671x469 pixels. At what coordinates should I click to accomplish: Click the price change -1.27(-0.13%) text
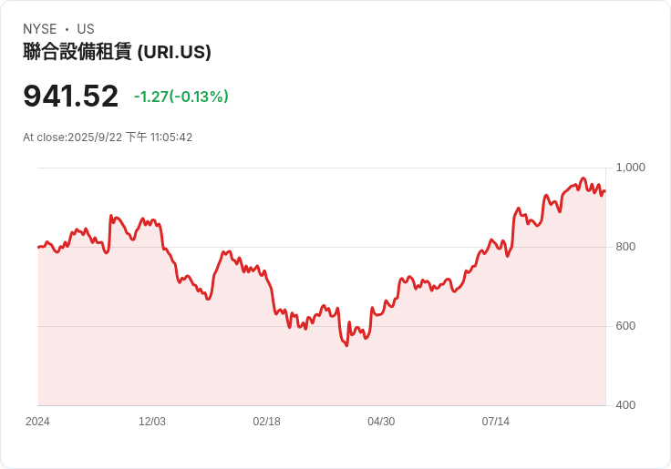(x=181, y=97)
